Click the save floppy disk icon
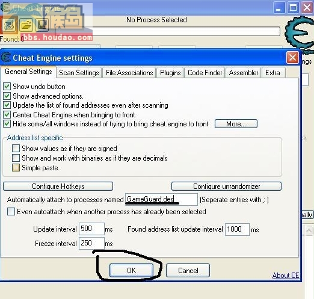314x299 pixels. 42,25
